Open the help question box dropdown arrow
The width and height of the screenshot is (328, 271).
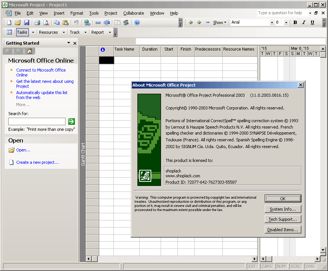(310, 13)
